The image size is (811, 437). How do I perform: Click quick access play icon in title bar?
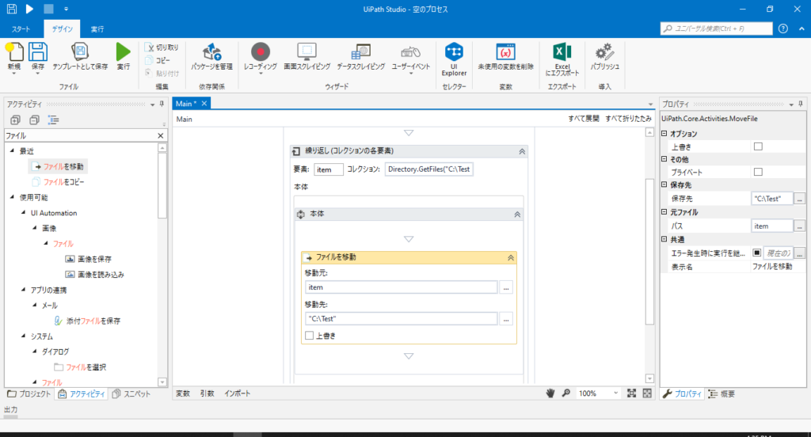[29, 9]
